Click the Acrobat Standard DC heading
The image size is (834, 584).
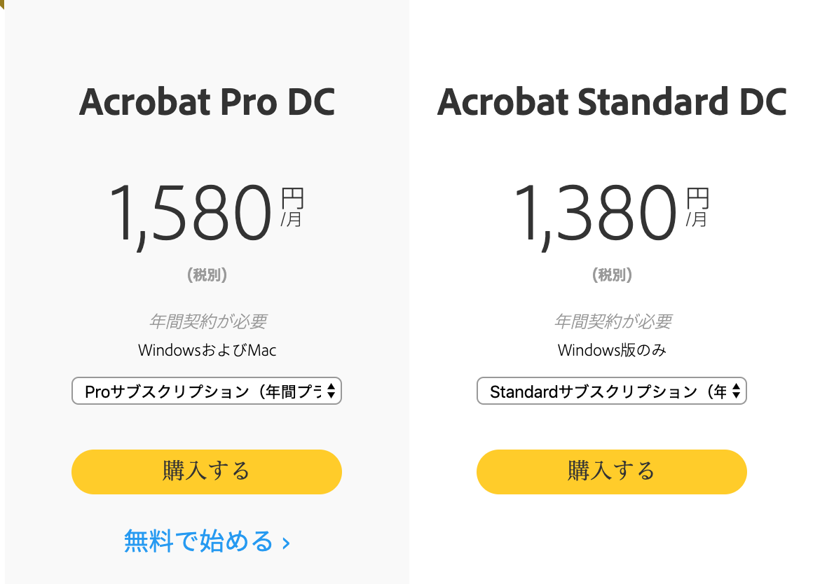(x=612, y=102)
